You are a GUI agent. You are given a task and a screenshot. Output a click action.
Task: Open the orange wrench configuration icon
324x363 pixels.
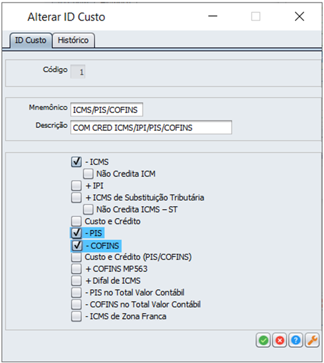click(312, 340)
